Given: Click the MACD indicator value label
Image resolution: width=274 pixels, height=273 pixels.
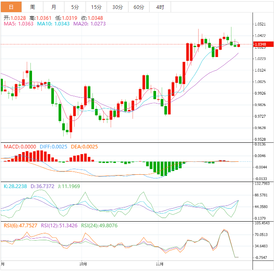Looking at the screenshot, I should point(20,147).
